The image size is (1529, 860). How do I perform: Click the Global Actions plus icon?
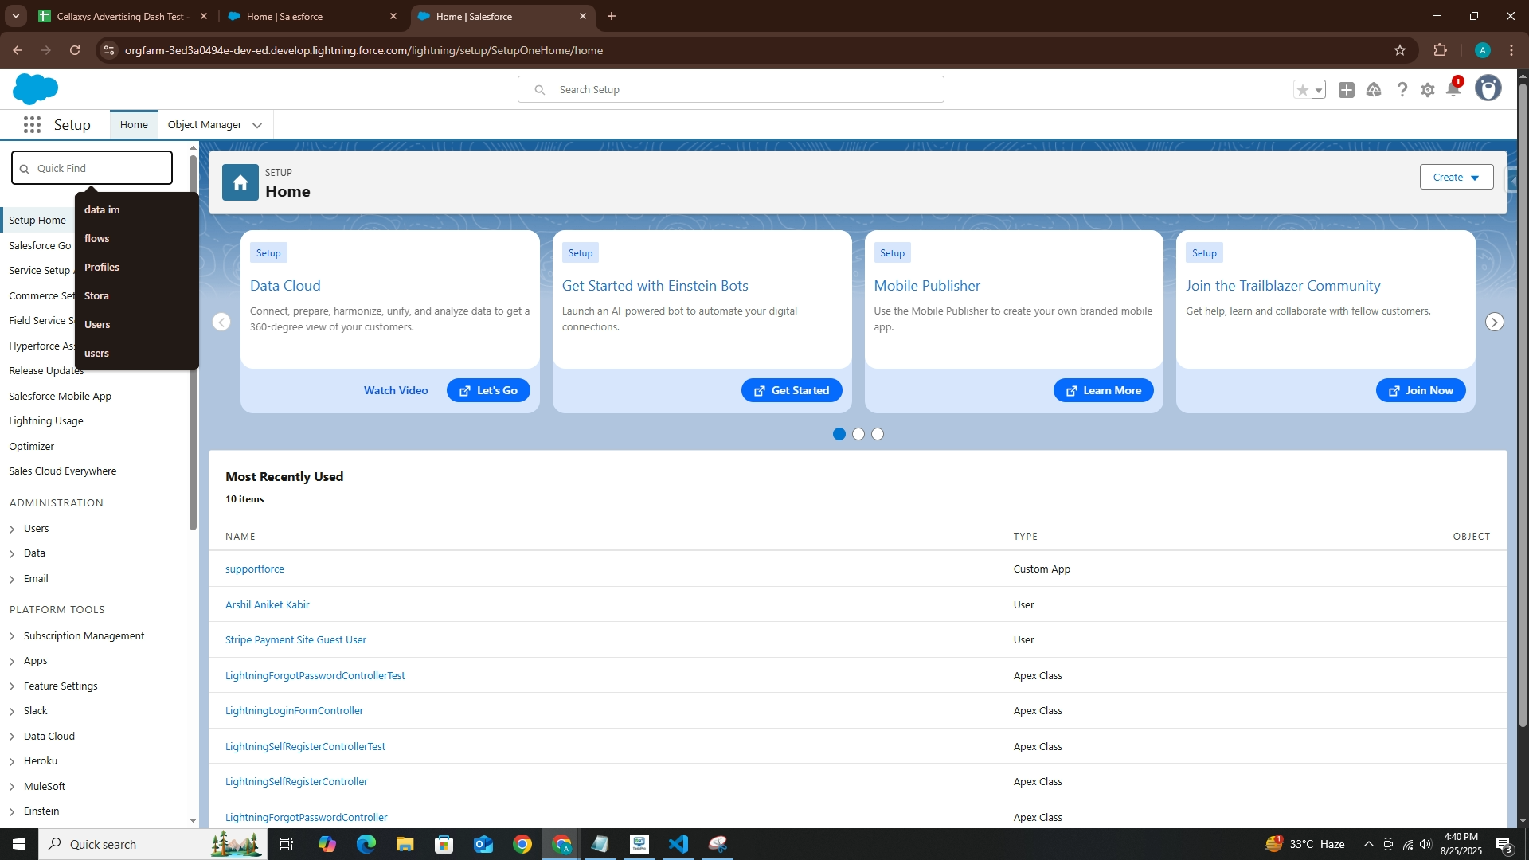tap(1347, 90)
